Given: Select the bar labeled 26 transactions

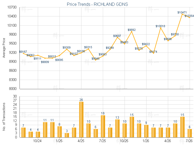Looking at the screenshot, I should pos(81,119).
